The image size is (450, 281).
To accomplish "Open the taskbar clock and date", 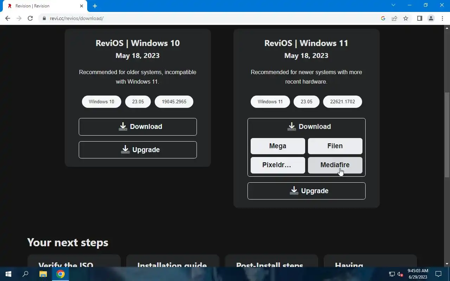I will [x=418, y=274].
